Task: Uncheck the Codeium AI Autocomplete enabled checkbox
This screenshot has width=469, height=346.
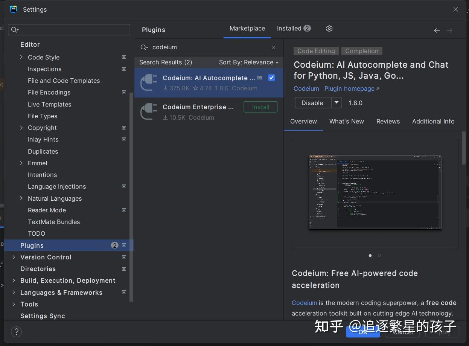Action: pos(271,78)
